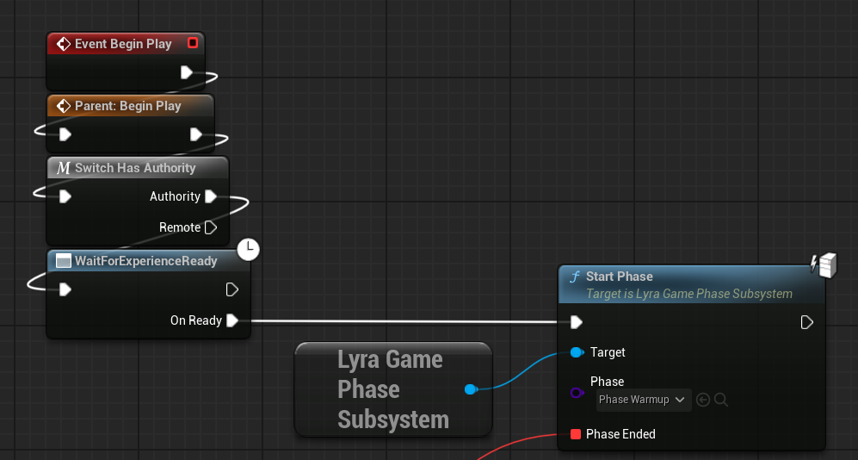Click WaitForExperienceReady unconnected output exec pin
Image resolution: width=858 pixels, height=460 pixels.
(232, 289)
